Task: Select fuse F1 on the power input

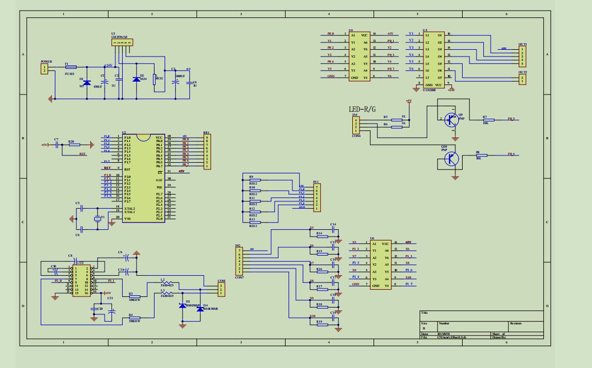Action: pos(71,67)
